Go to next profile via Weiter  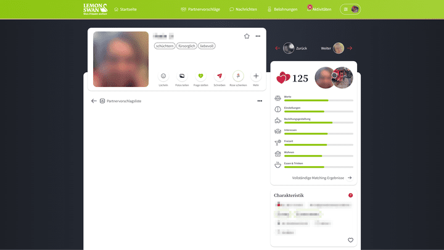[x=332, y=48]
